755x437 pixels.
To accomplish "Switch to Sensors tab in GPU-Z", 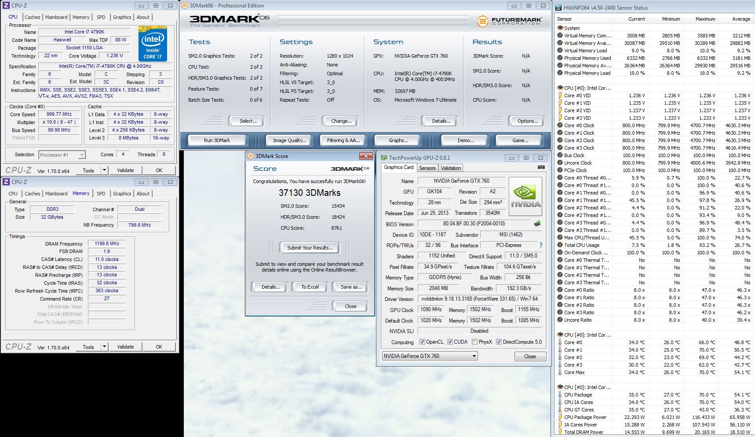I will tap(427, 168).
